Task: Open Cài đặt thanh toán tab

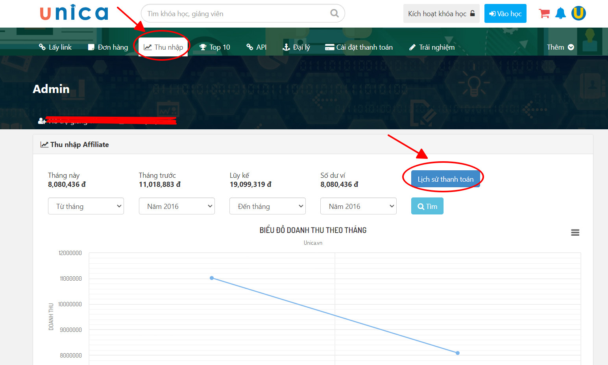Action: [x=359, y=47]
